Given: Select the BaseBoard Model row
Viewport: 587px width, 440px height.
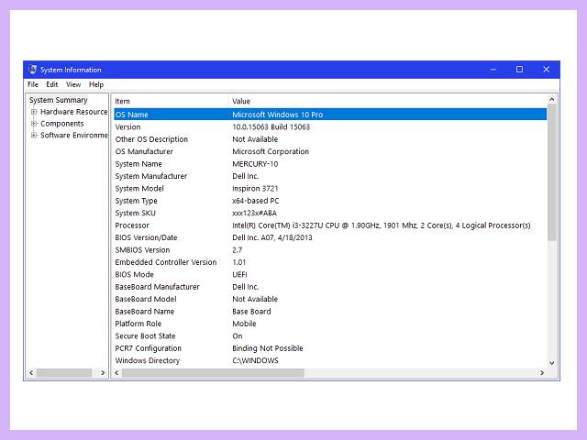Looking at the screenshot, I should (330, 299).
